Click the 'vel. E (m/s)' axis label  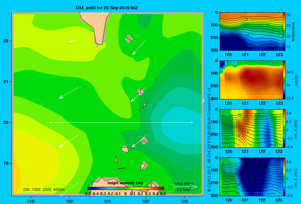point(296,178)
